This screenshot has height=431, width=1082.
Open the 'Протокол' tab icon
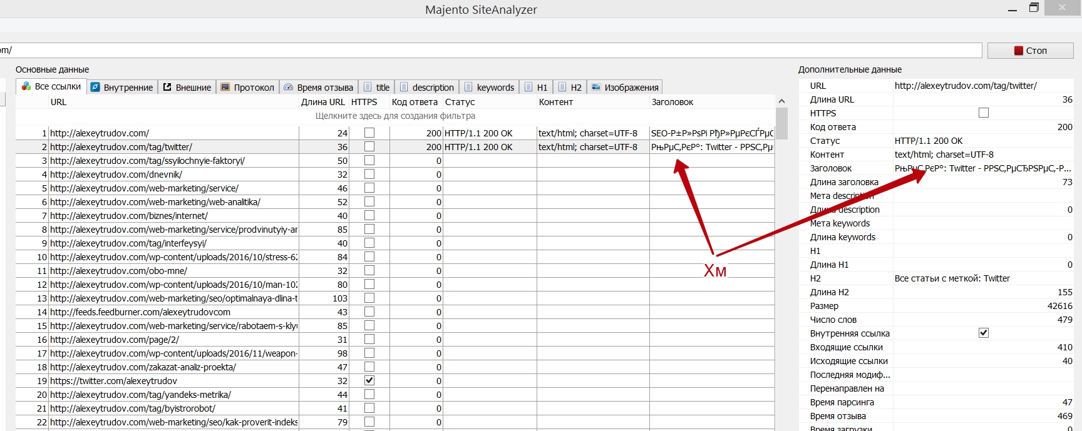pos(225,87)
